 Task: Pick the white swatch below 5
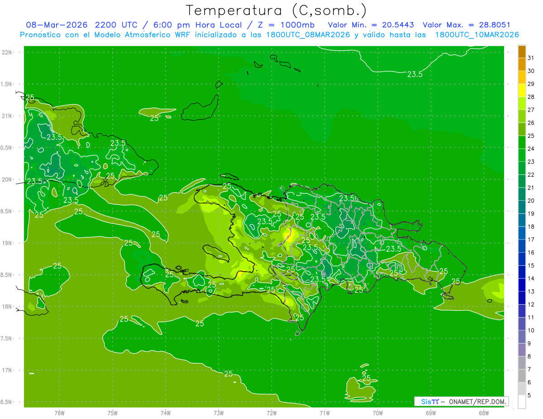[522, 402]
